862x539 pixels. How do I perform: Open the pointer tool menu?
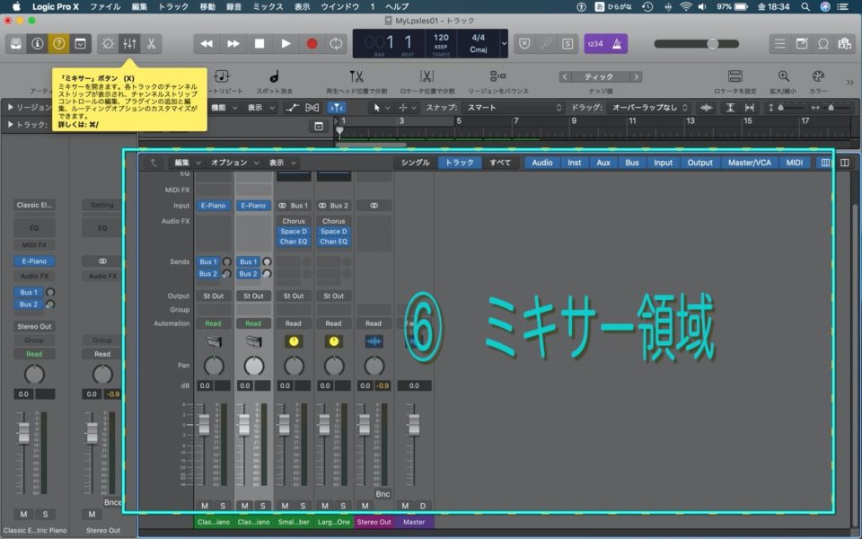[381, 108]
